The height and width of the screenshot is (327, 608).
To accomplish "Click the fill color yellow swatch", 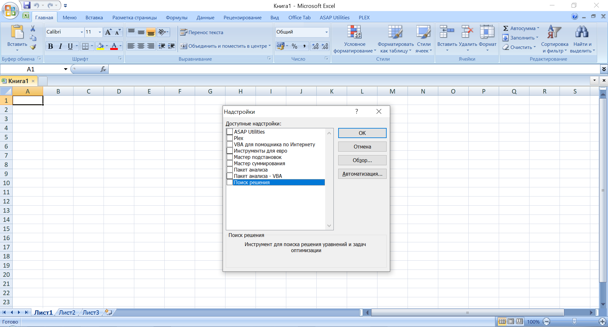I will click(x=100, y=46).
